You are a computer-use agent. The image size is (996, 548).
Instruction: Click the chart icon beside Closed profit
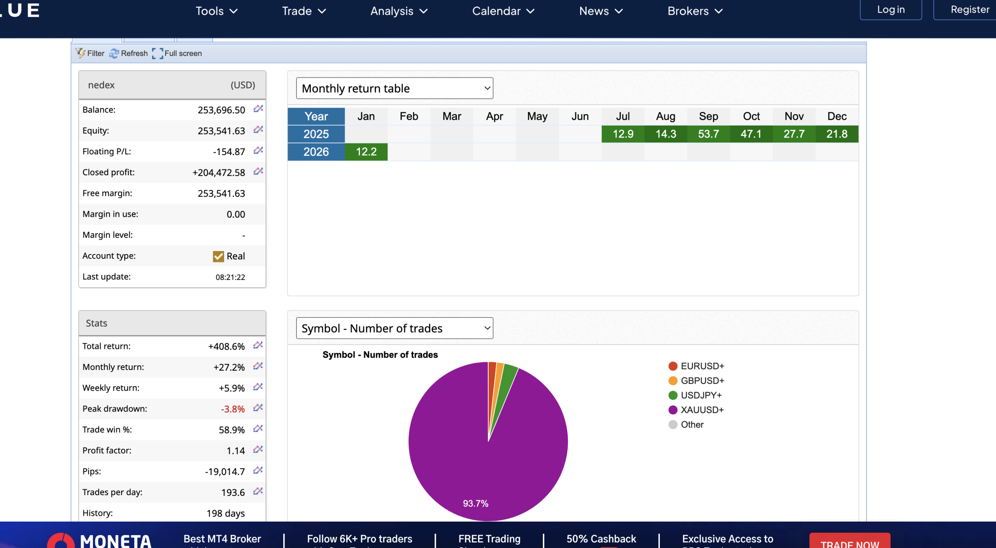[x=257, y=171]
